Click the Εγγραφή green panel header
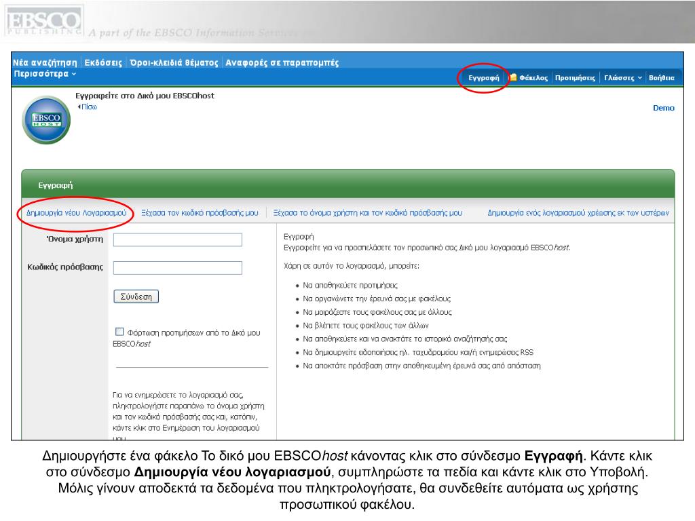Screen dimensions: 695x521 [x=348, y=185]
